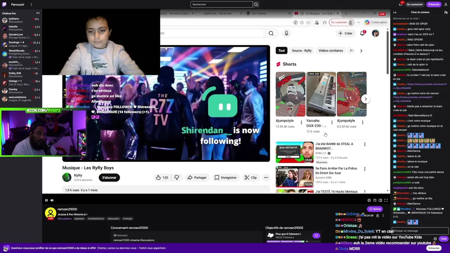The image size is (450, 253).
Task: Click the YouTube Créer button
Action: (x=346, y=33)
